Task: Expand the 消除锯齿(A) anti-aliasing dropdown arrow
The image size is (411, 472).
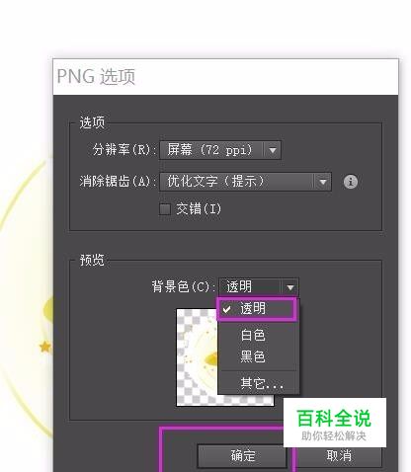Action: 323,182
